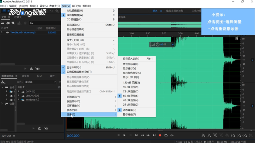Expand LENOVO (D:) drive
The image size is (255, 143).
(19, 96)
